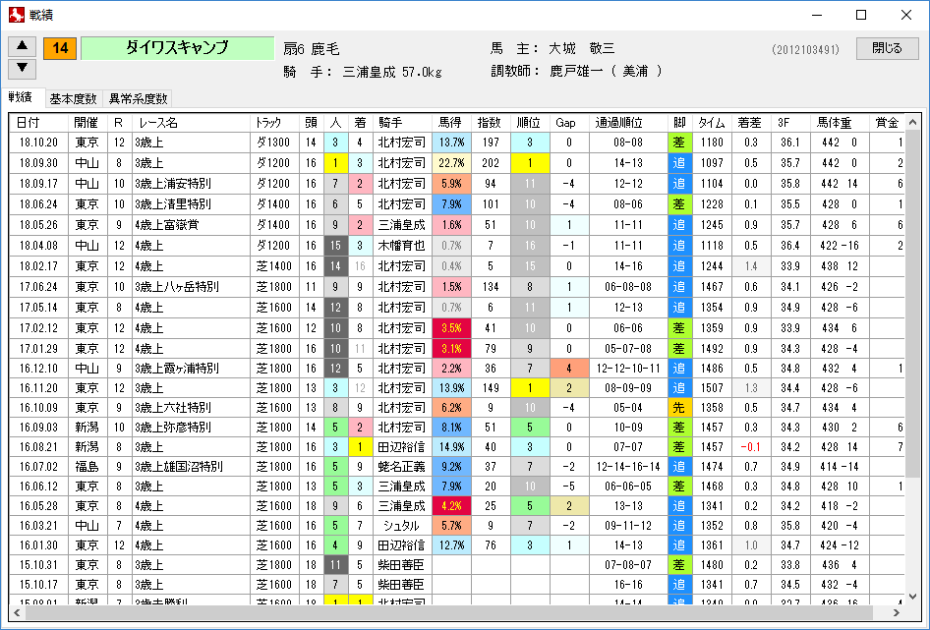Image resolution: width=930 pixels, height=630 pixels.
Task: Click the app horse icon in title bar
Action: click(x=16, y=15)
